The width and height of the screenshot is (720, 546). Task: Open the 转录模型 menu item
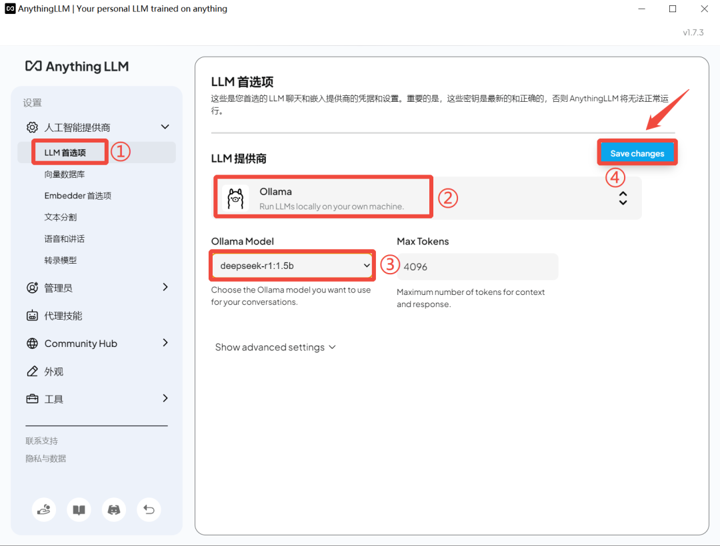60,260
